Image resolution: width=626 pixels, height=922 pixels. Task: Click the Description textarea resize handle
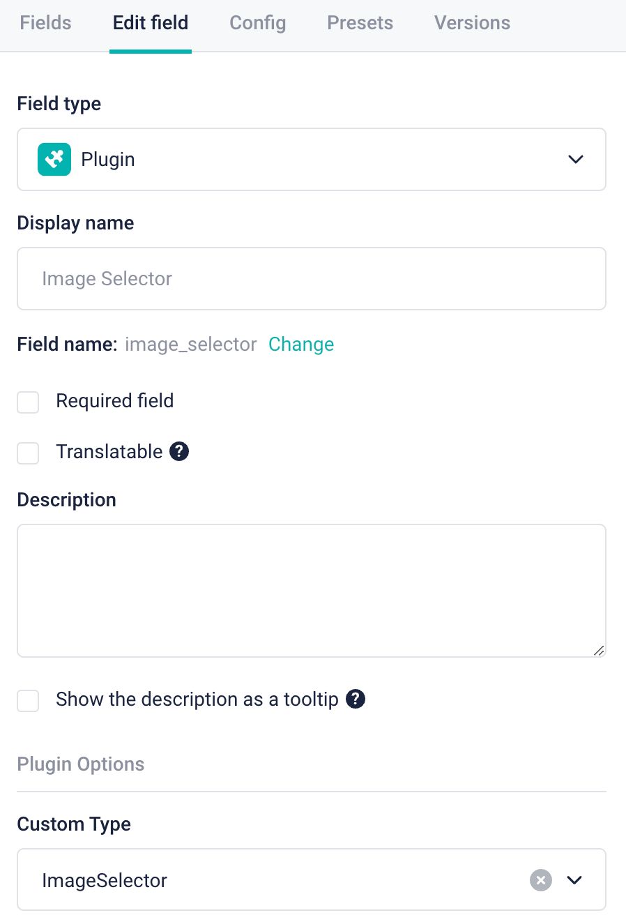pyautogui.click(x=599, y=651)
